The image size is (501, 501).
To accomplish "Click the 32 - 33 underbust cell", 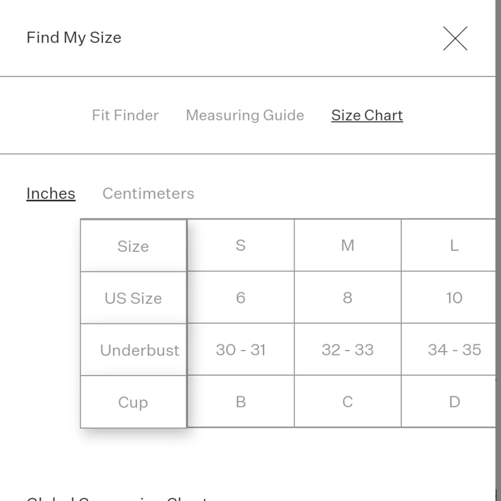I will [x=348, y=350].
